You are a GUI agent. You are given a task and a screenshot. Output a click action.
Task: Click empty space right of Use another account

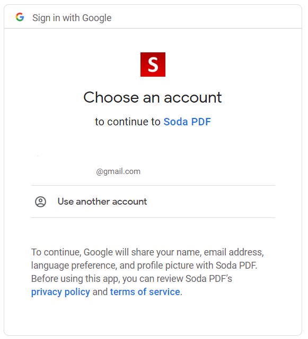tap(211, 201)
